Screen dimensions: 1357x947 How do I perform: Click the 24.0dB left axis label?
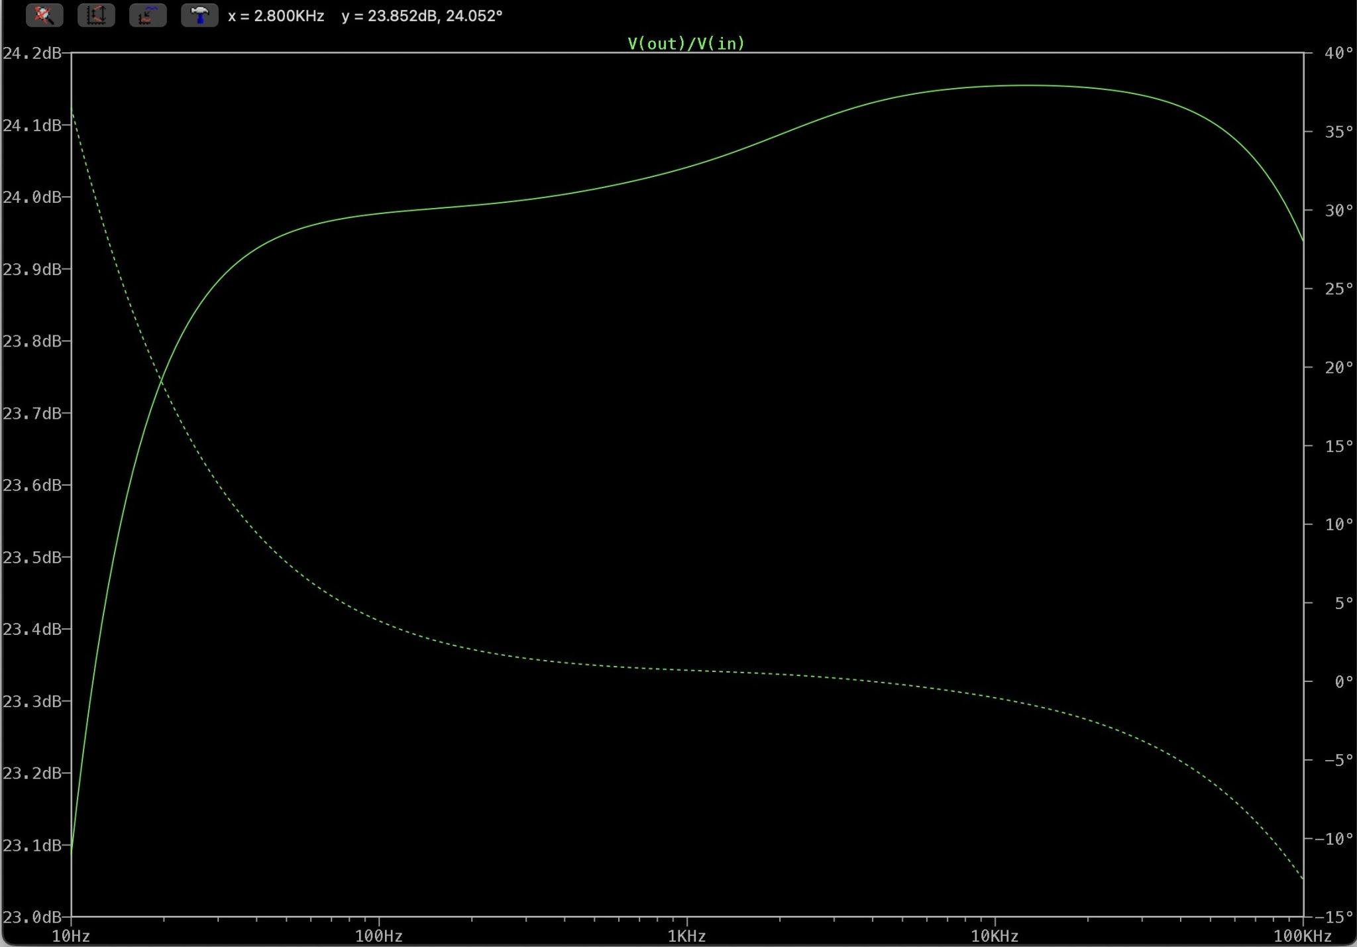coord(32,197)
